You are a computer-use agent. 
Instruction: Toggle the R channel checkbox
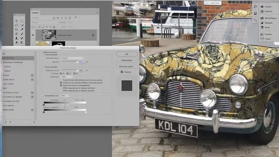coord(61,74)
